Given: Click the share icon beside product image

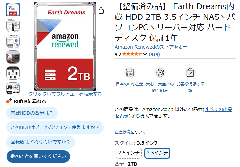Looking at the screenshot, I should (101, 11).
